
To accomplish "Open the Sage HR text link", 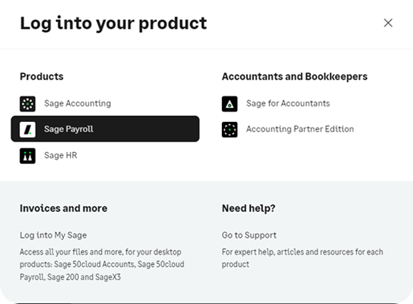I will point(61,155).
